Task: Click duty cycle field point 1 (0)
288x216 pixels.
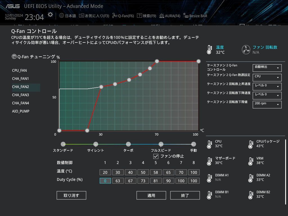Action: (x=105, y=181)
